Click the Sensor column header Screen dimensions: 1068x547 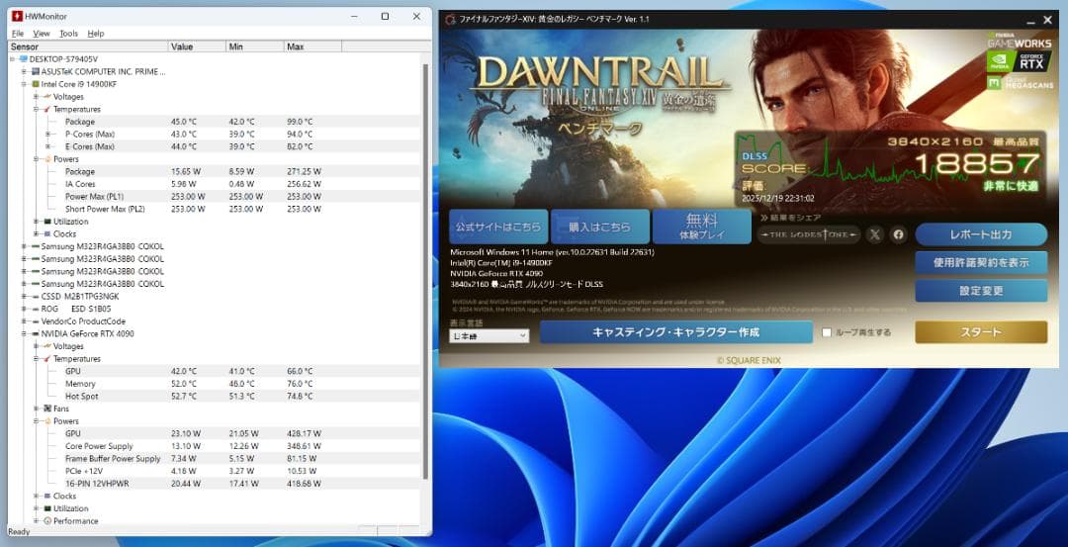click(x=88, y=46)
